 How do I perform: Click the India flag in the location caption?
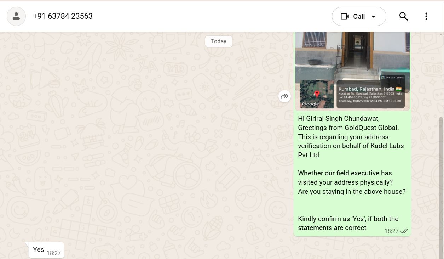(x=399, y=89)
